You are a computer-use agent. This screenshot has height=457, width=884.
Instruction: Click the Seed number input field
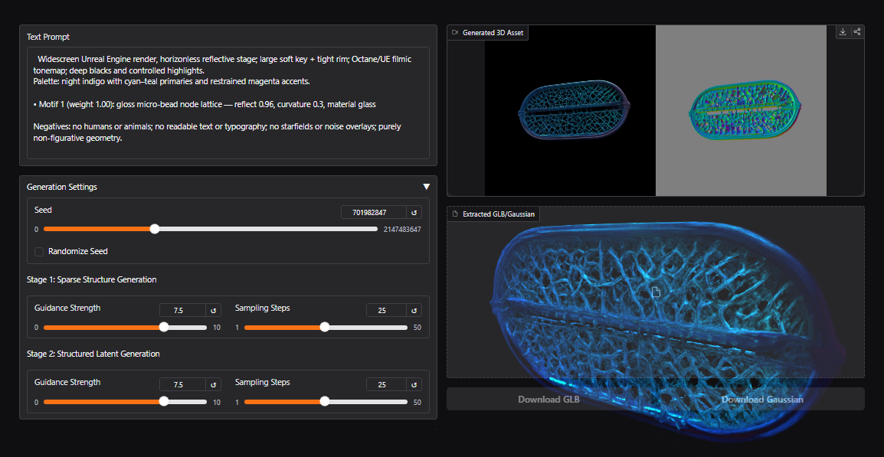tap(373, 213)
